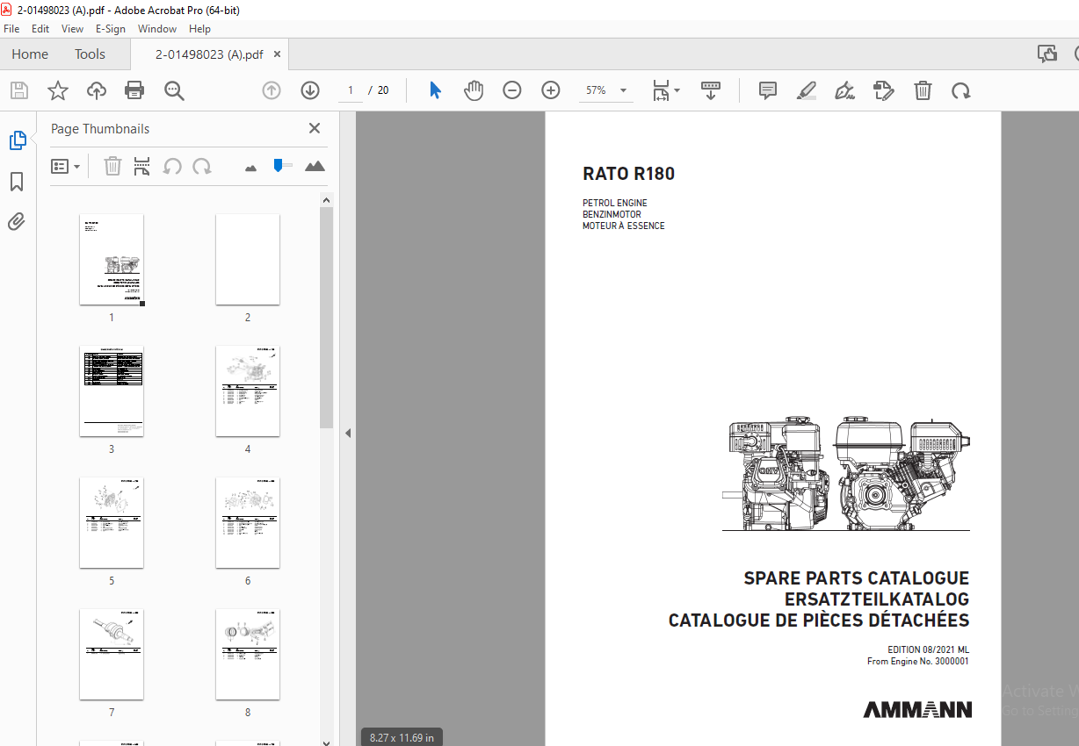The width and height of the screenshot is (1079, 746).
Task: Select page 5 thumbnail
Action: [x=112, y=523]
